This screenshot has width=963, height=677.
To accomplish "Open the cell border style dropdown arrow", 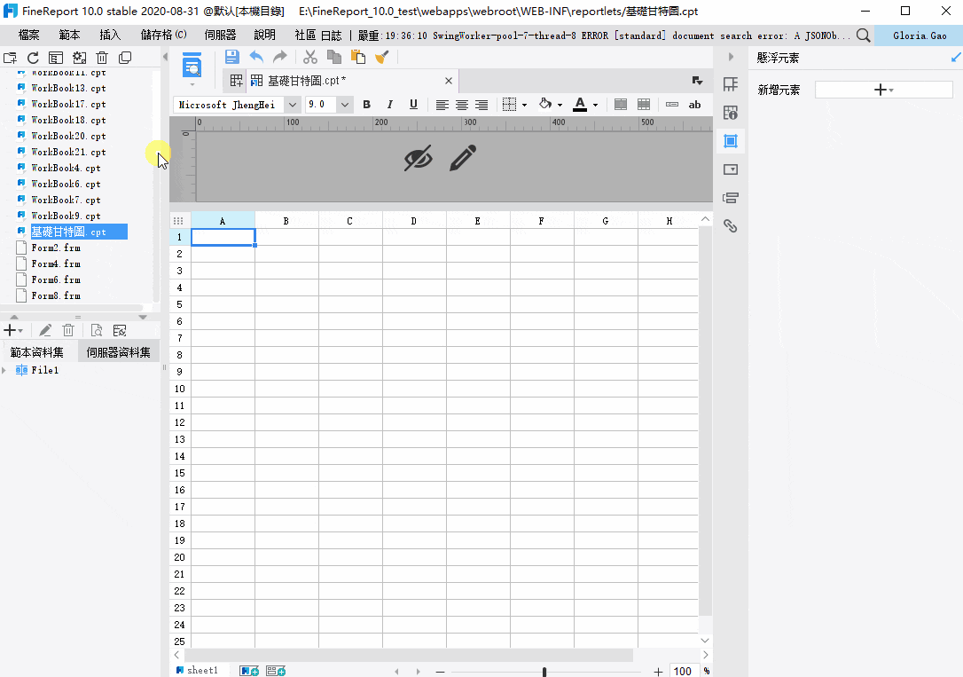I will 524,105.
